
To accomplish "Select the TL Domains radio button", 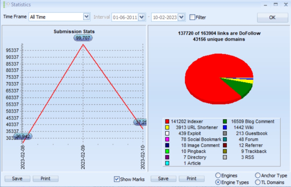I will point(258,182).
